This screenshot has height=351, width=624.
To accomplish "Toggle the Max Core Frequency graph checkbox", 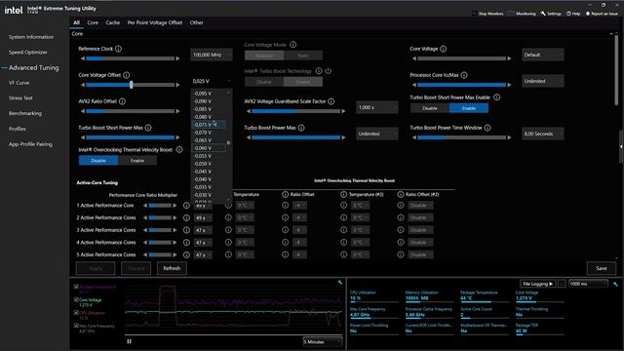I will (76, 325).
